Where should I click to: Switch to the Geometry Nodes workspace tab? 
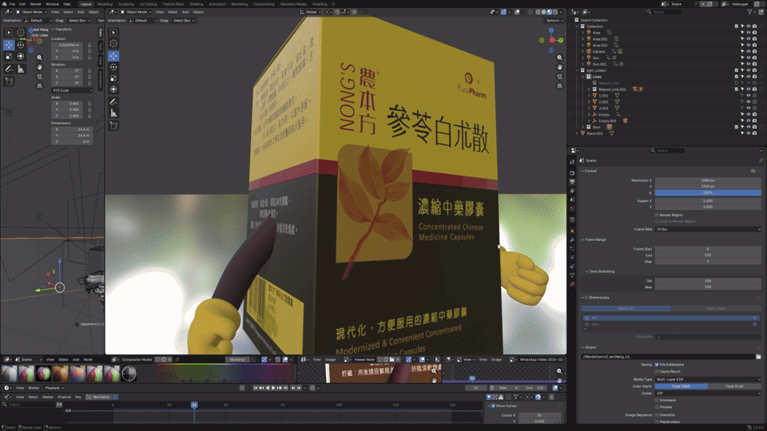point(293,4)
